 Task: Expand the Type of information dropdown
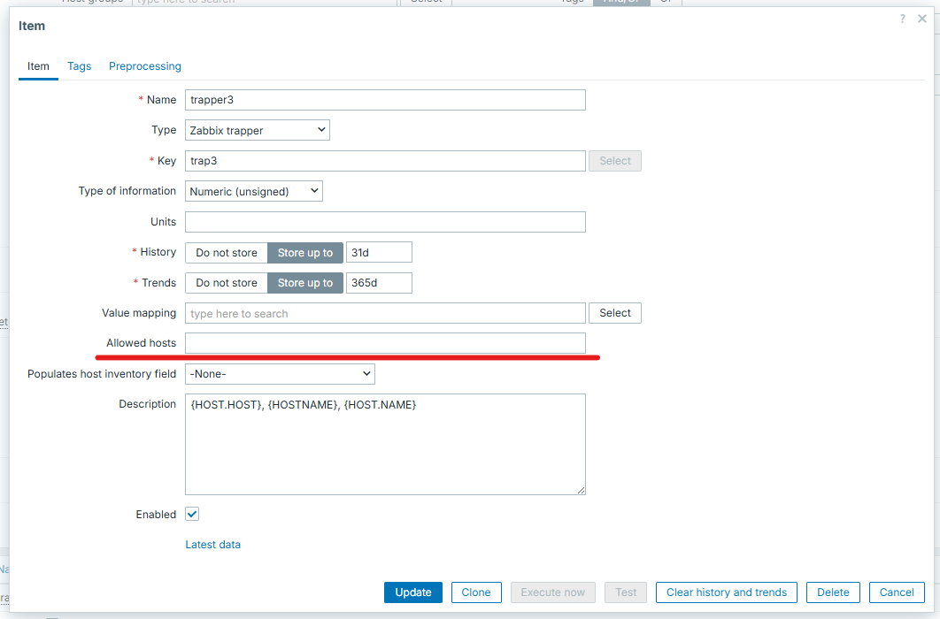click(x=253, y=191)
